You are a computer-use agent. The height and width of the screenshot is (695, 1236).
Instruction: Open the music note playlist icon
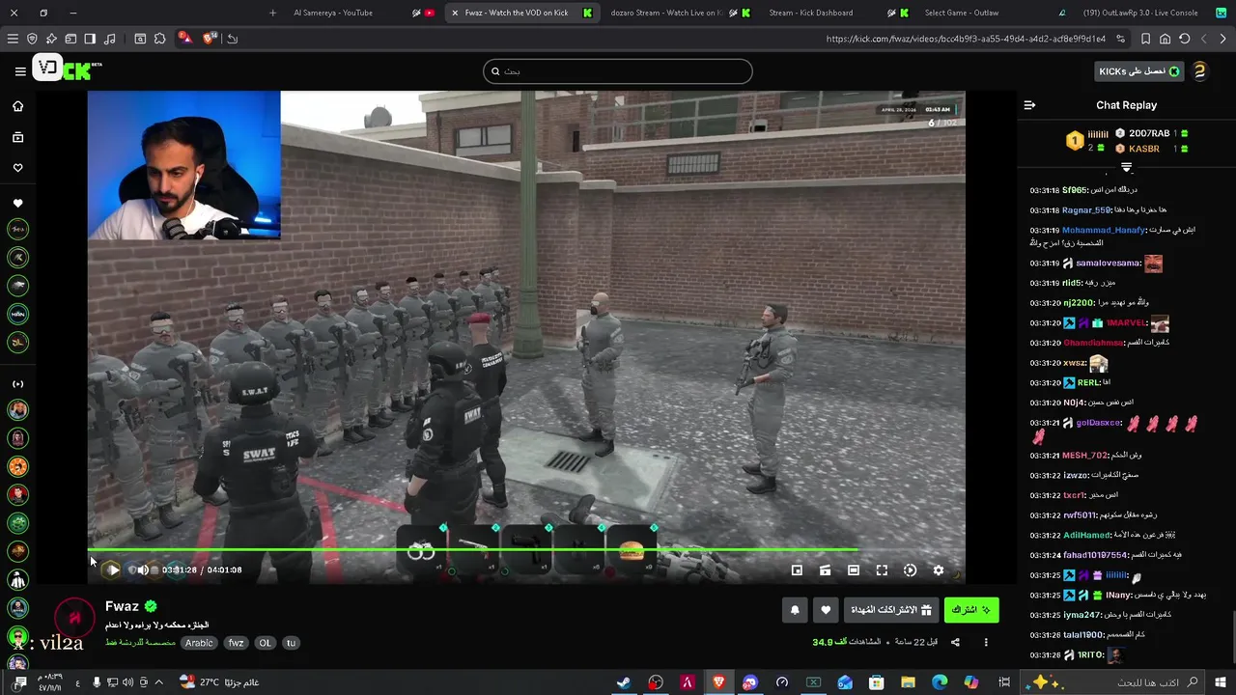tap(109, 39)
